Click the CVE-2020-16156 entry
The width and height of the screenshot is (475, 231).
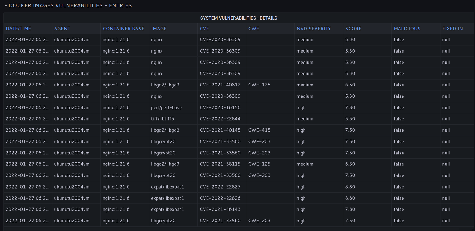pos(220,107)
